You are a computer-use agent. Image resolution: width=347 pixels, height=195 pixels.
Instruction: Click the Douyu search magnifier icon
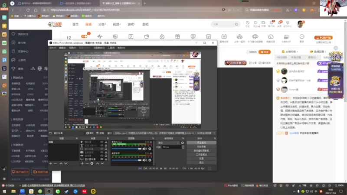[x=236, y=24]
